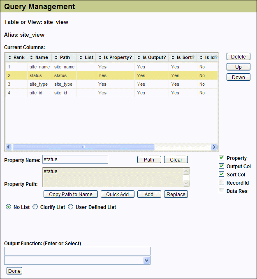Click the status row Path cell

(64, 75)
